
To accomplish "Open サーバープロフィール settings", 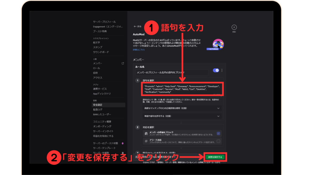I will [x=104, y=22].
